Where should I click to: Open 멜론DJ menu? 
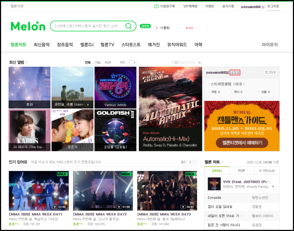[x=87, y=45]
